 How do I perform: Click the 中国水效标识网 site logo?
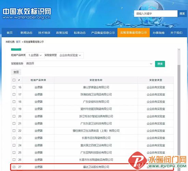[27, 14]
